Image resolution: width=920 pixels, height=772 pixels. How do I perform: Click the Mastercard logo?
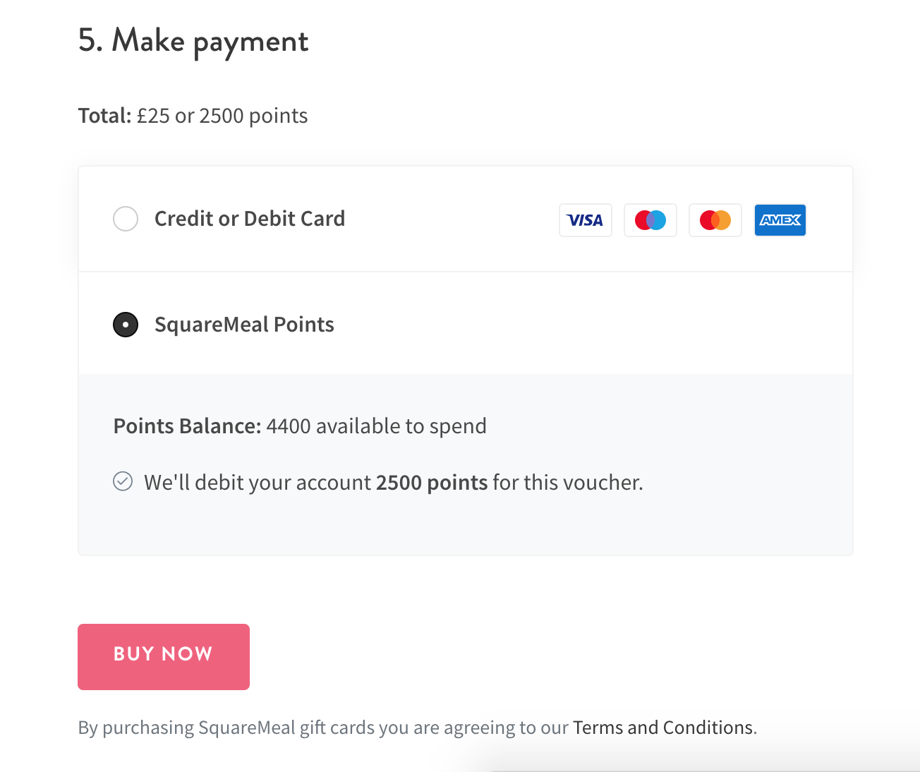(715, 220)
